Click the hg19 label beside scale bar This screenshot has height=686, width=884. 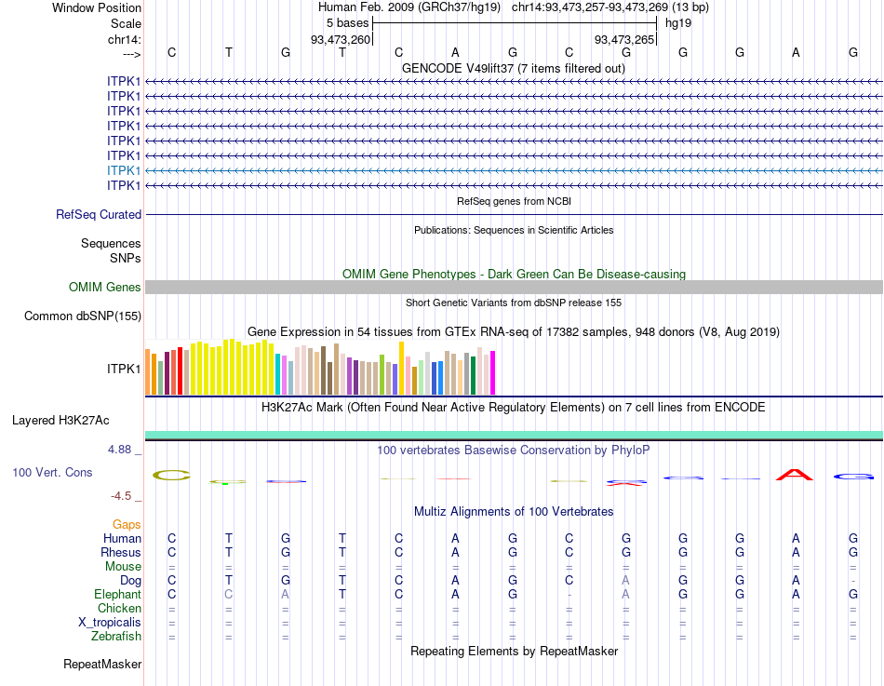(678, 23)
